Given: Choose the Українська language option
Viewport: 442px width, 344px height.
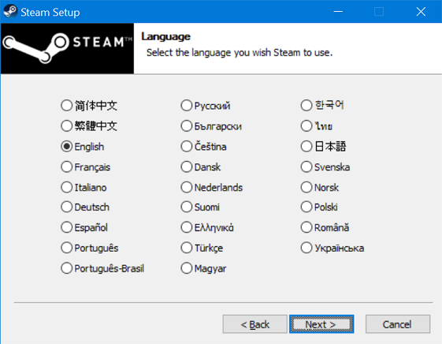Looking at the screenshot, I should [332, 248].
